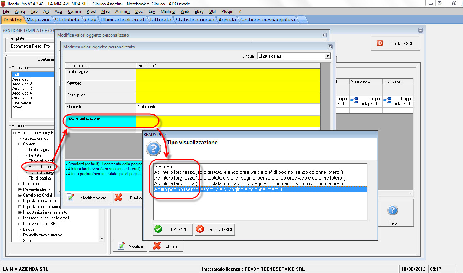Click the '1 elementi' cell in the Elementi row
This screenshot has height=273, width=463.
[x=228, y=109]
